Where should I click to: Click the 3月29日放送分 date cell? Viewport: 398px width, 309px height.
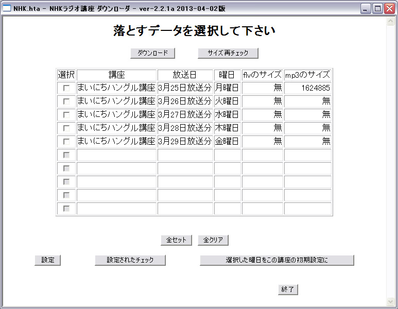coord(185,142)
